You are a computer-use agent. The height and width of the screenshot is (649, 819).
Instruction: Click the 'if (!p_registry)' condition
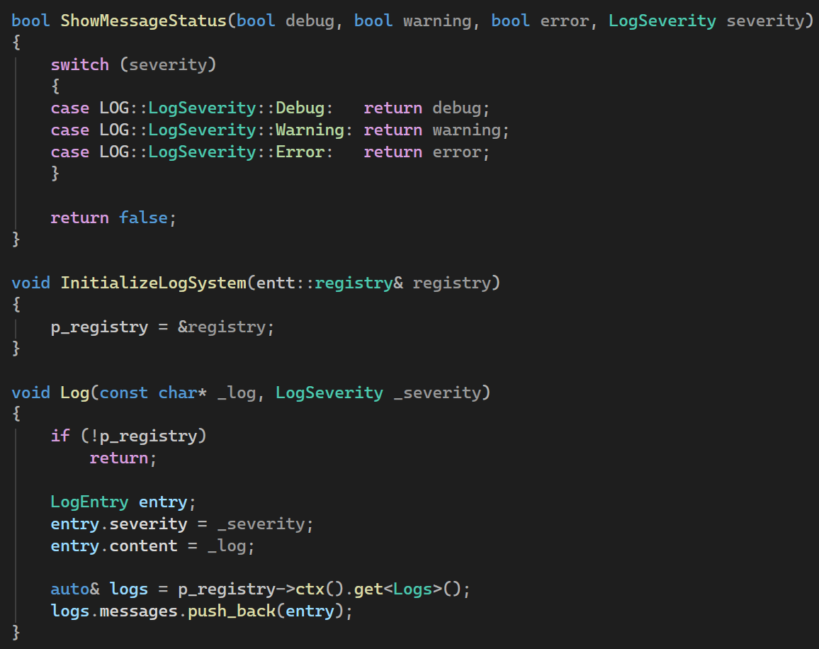(x=128, y=436)
